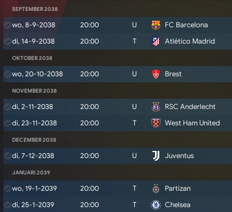Click the RSC Anderlecht club crest
Image resolution: width=232 pixels, height=212 pixels.
[156, 107]
